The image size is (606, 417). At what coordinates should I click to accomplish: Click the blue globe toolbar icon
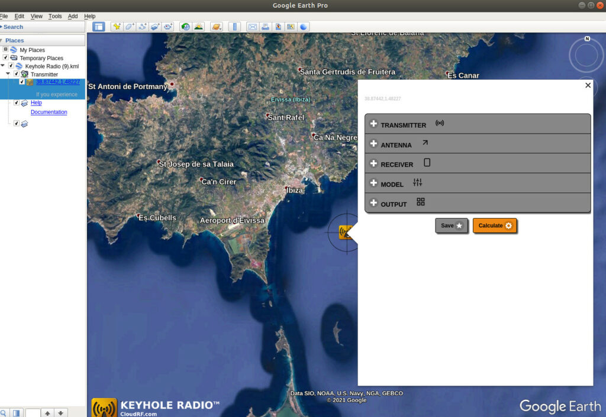coord(304,27)
